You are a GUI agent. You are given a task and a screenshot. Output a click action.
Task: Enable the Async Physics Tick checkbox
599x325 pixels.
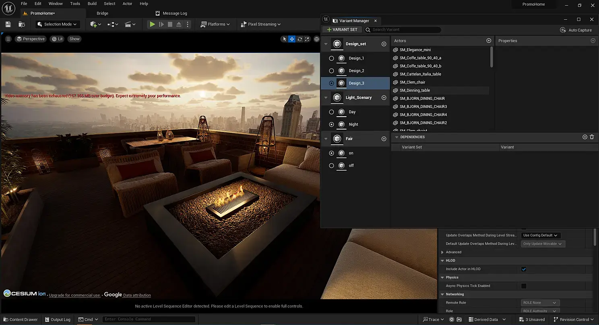point(524,286)
